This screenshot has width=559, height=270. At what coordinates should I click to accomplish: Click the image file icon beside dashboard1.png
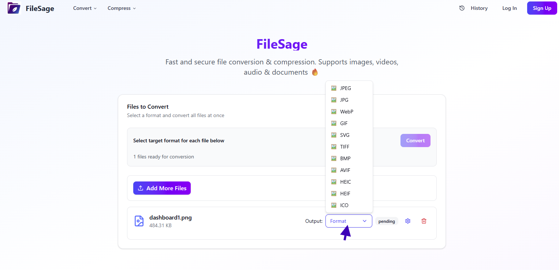pos(139,221)
